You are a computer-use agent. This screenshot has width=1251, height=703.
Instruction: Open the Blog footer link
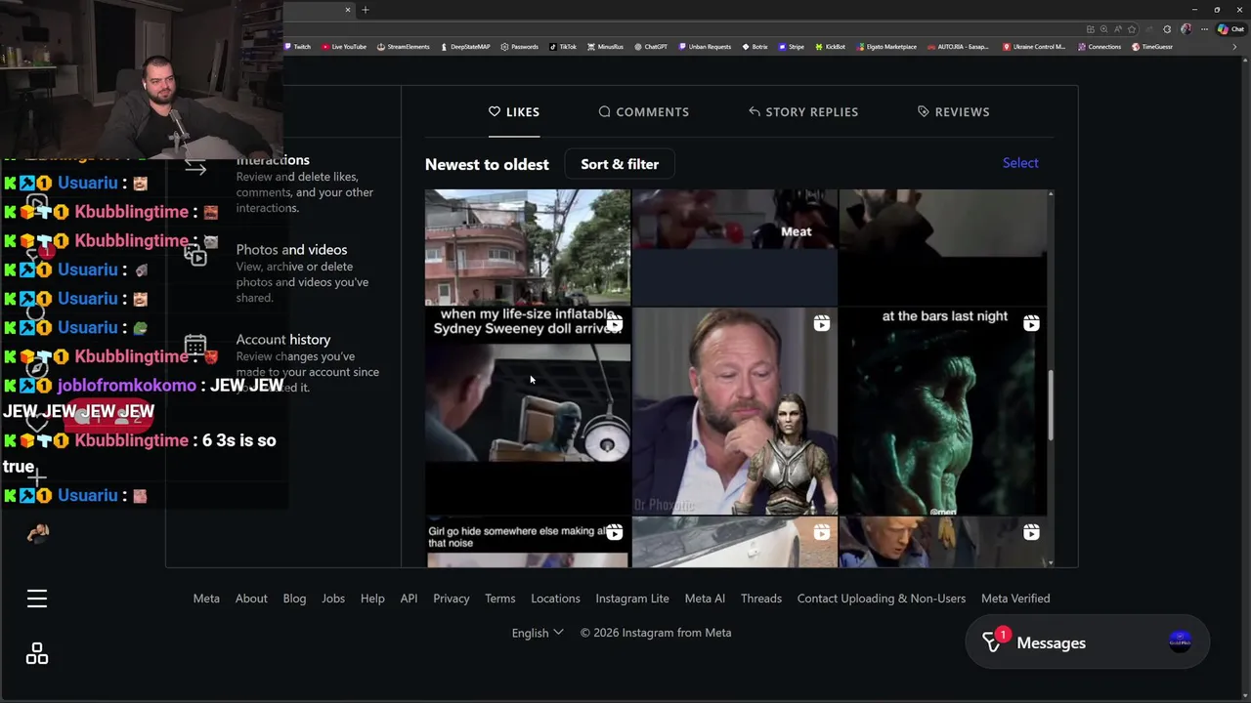point(294,599)
